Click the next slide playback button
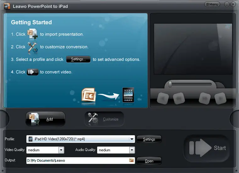Image resolution: width=239 pixels, height=173 pixels. [x=205, y=98]
